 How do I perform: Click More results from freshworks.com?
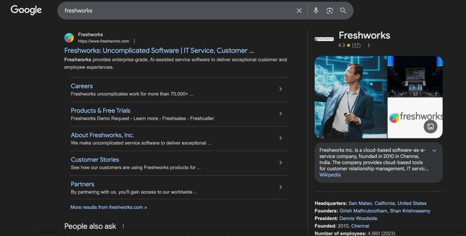[x=108, y=207]
